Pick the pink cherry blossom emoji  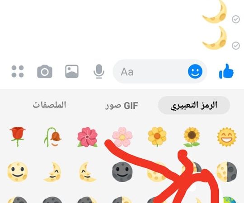122,137
